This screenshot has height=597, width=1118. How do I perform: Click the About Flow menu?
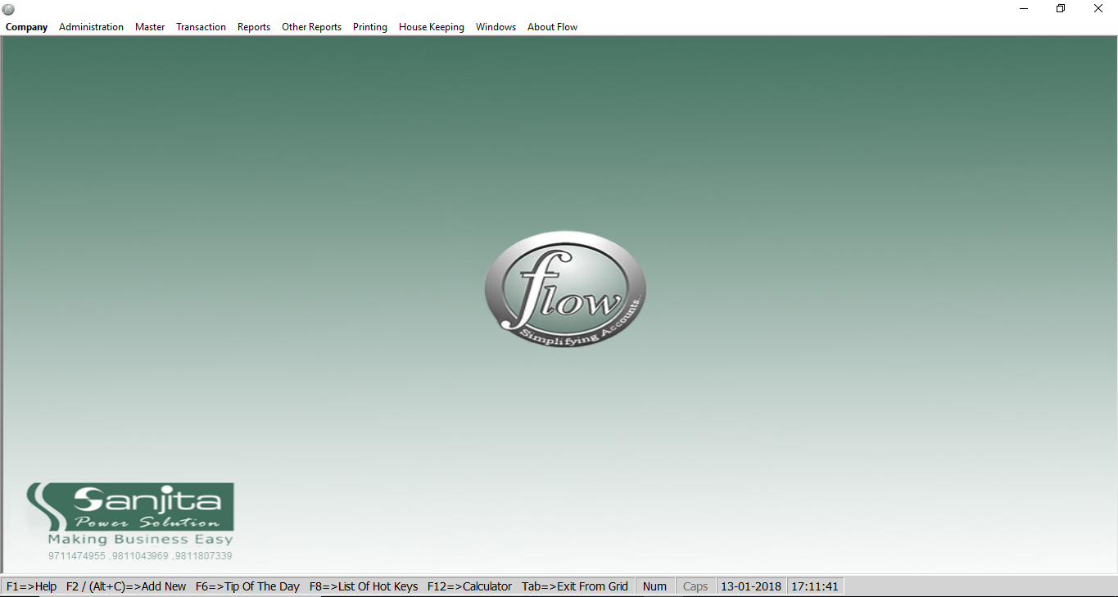[x=552, y=27]
